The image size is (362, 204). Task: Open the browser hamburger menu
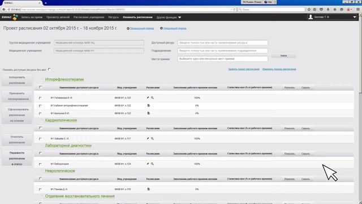(x=358, y=10)
